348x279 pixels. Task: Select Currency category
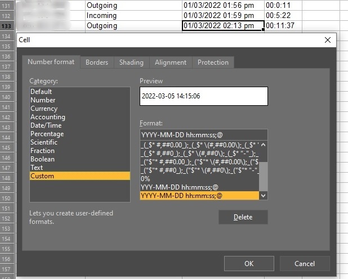click(44, 109)
